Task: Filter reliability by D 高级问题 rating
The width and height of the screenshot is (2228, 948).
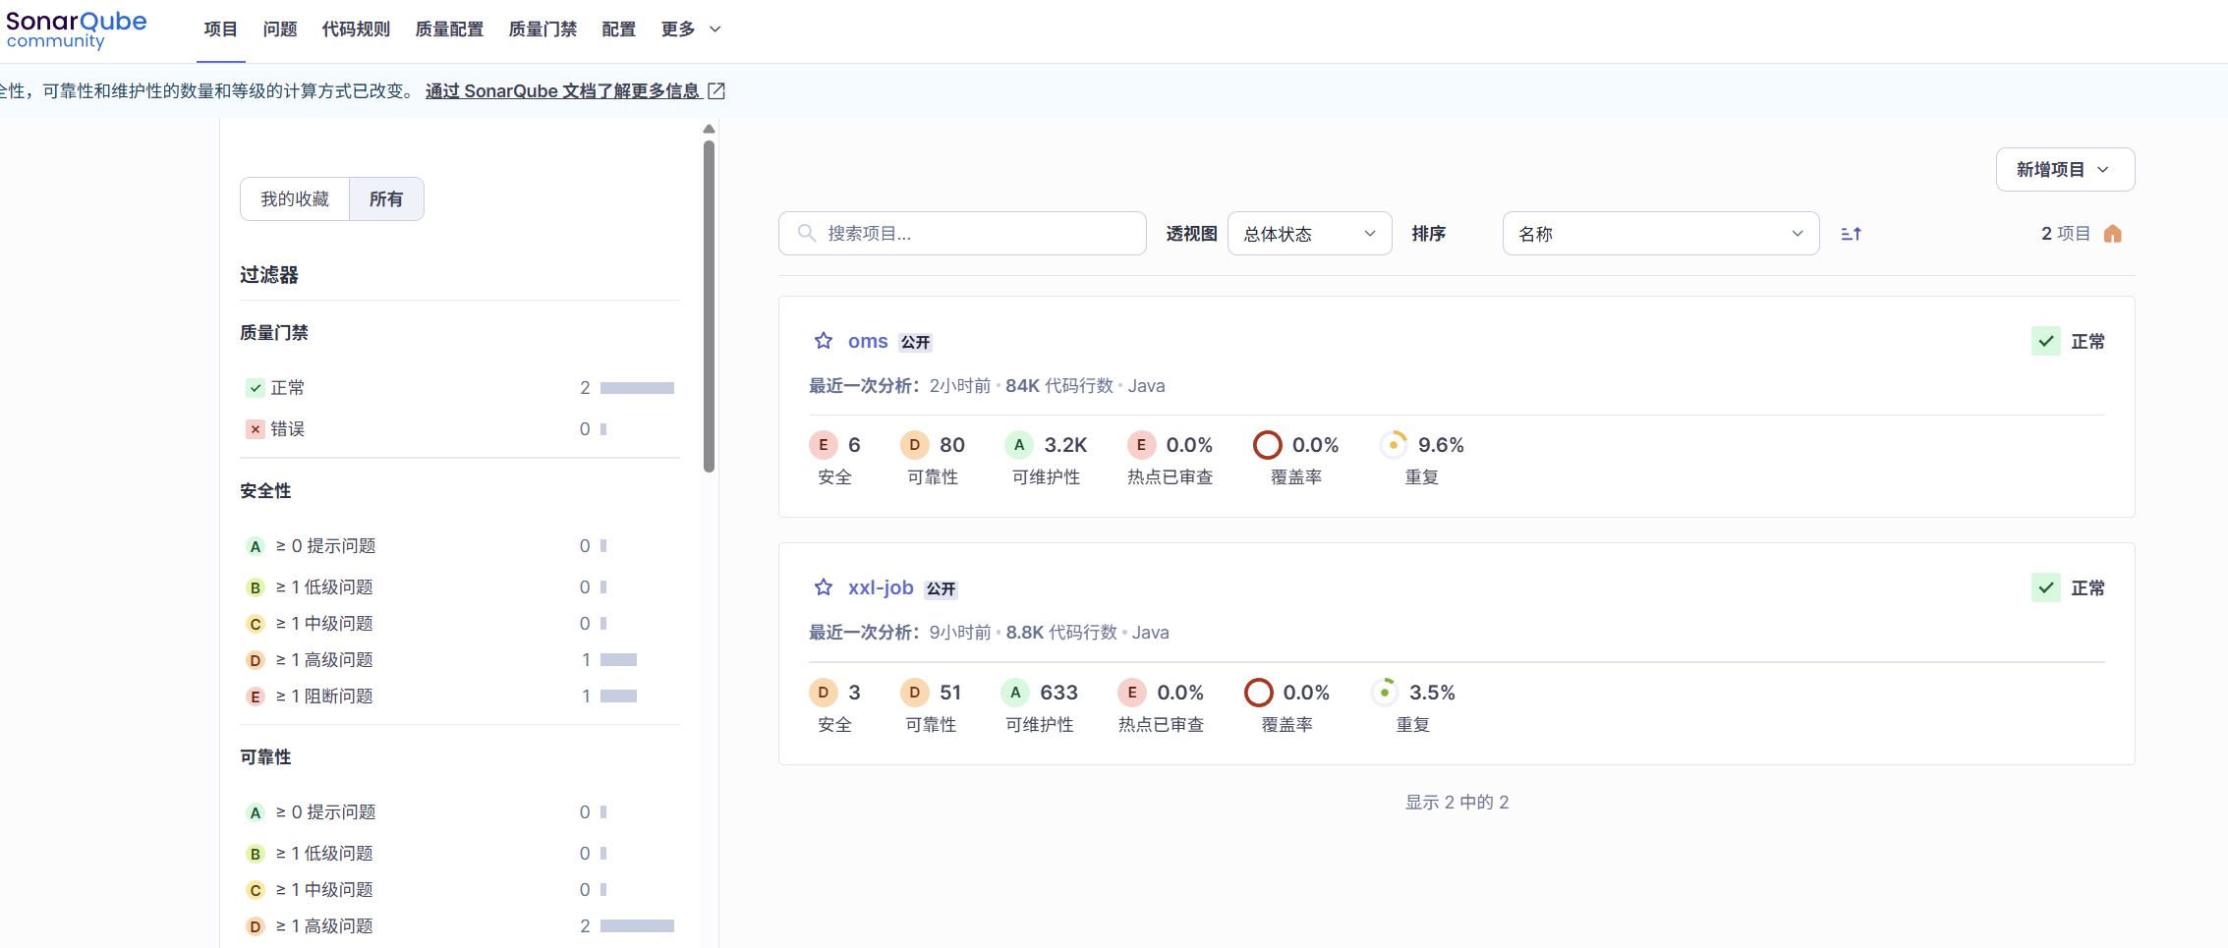Action: 460,926
